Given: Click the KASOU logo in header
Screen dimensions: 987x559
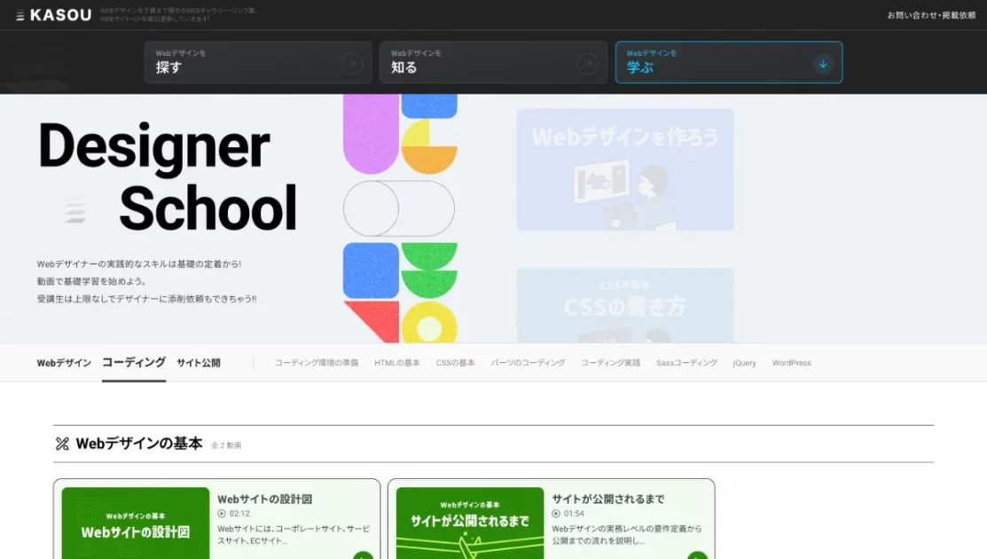Looking at the screenshot, I should tap(54, 15).
